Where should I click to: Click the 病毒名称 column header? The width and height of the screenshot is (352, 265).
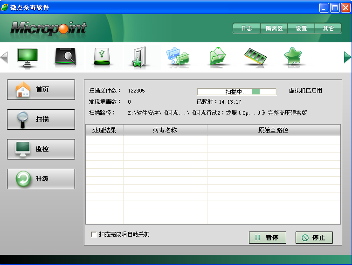tap(165, 130)
